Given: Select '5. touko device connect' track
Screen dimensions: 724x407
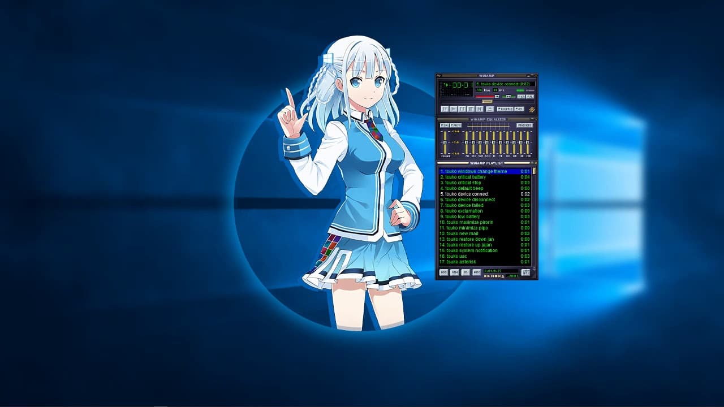Looking at the screenshot, I should pos(485,194).
